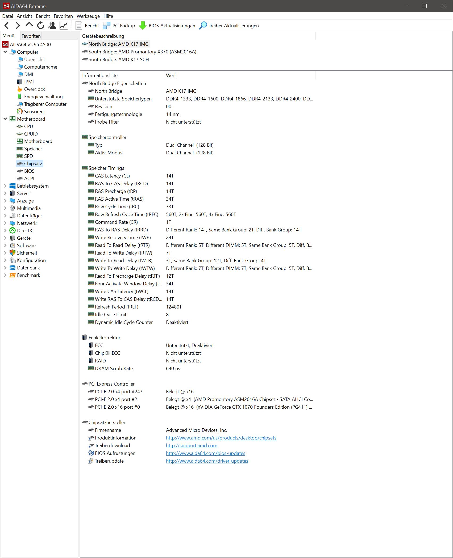Expand the Anzeige tree node
Image resolution: width=453 pixels, height=558 pixels.
tap(5, 201)
